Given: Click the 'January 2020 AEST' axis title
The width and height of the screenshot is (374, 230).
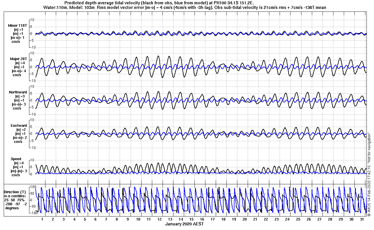Looking at the screenshot, I should pyautogui.click(x=185, y=224).
